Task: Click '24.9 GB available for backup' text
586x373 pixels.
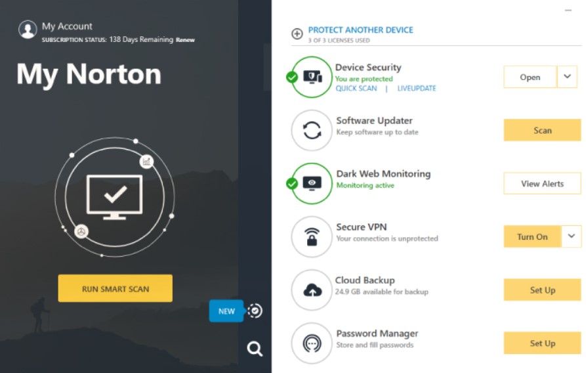Action: (381, 292)
